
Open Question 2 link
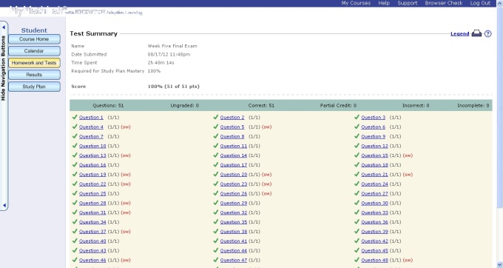click(x=232, y=118)
